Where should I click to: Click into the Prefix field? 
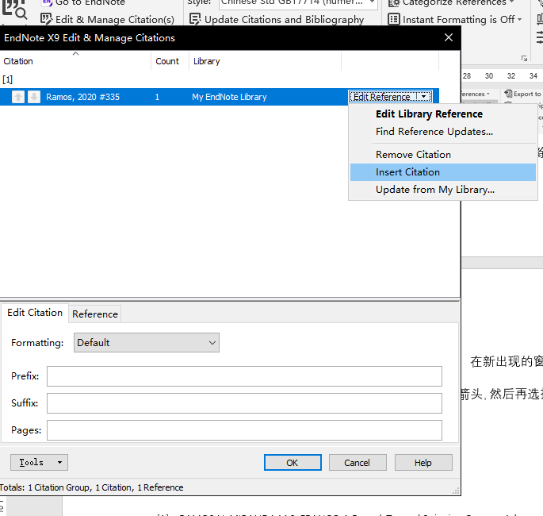tap(244, 376)
